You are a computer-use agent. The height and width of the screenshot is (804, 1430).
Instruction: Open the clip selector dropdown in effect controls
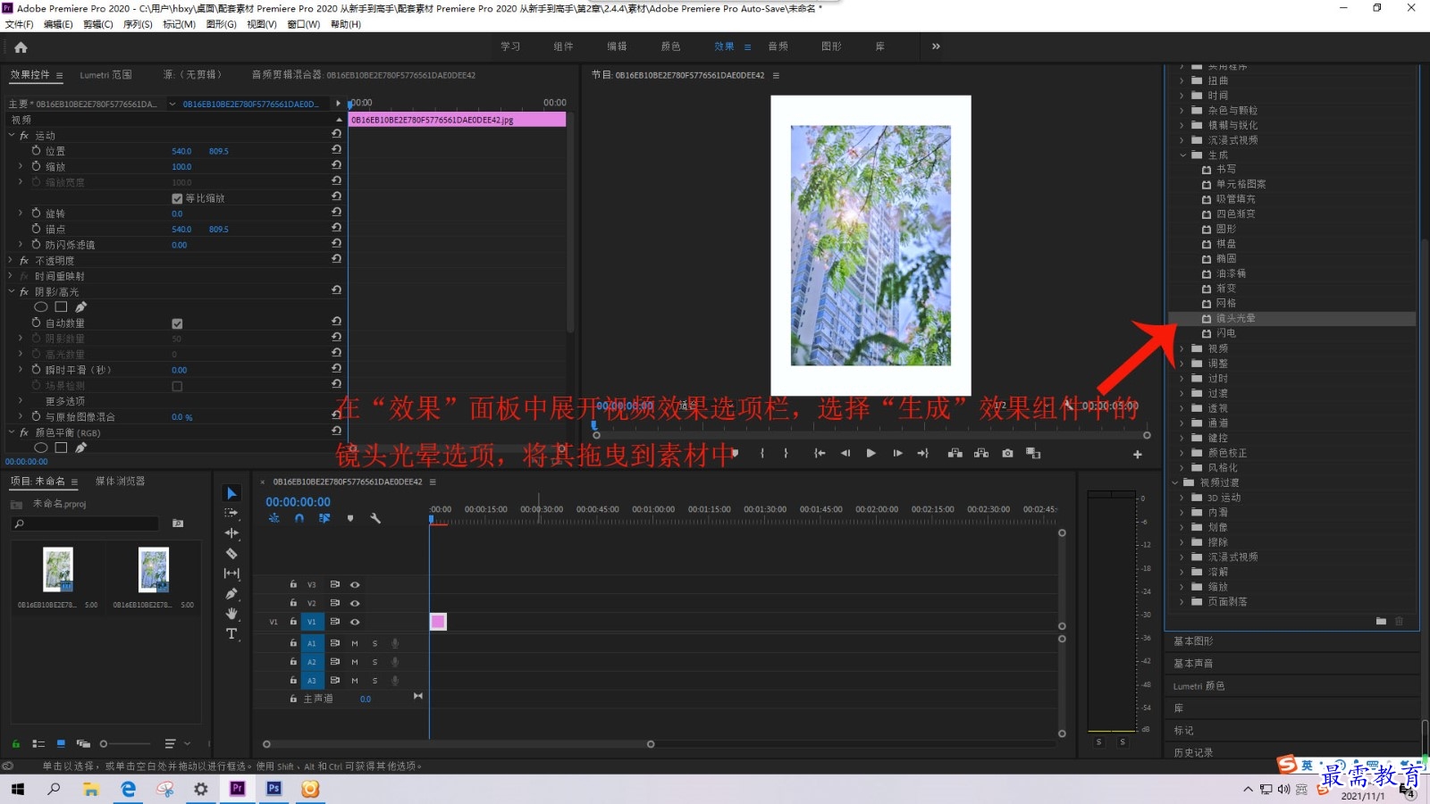(x=172, y=104)
